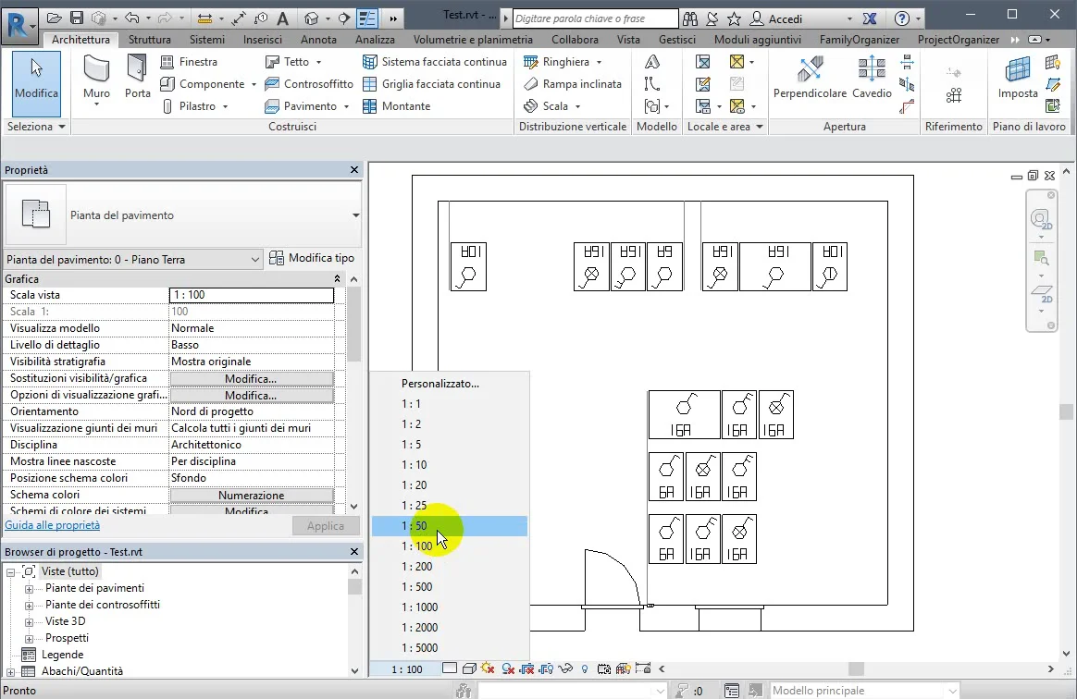Choose the Controsoffitto ceiling tool
Viewport: 1077px width, 699px height.
coord(309,84)
